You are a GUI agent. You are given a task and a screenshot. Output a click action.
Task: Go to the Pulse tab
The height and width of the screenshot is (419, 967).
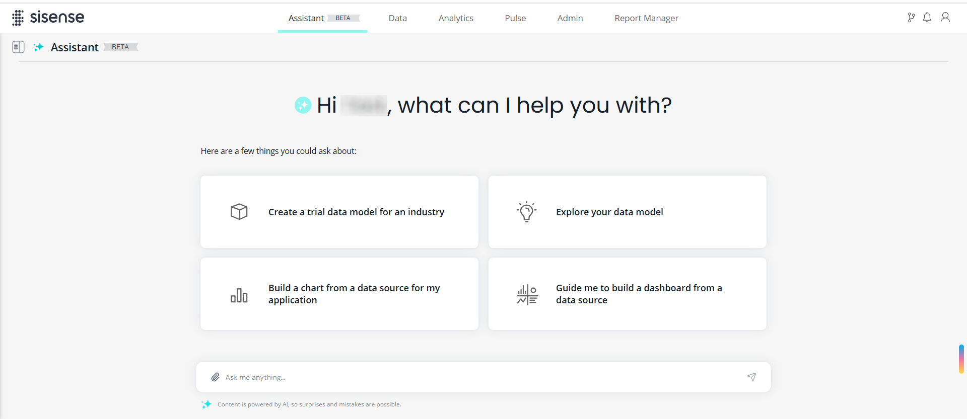515,18
